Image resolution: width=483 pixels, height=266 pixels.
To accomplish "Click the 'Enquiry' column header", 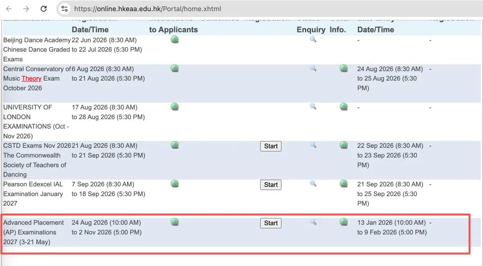I will (311, 30).
